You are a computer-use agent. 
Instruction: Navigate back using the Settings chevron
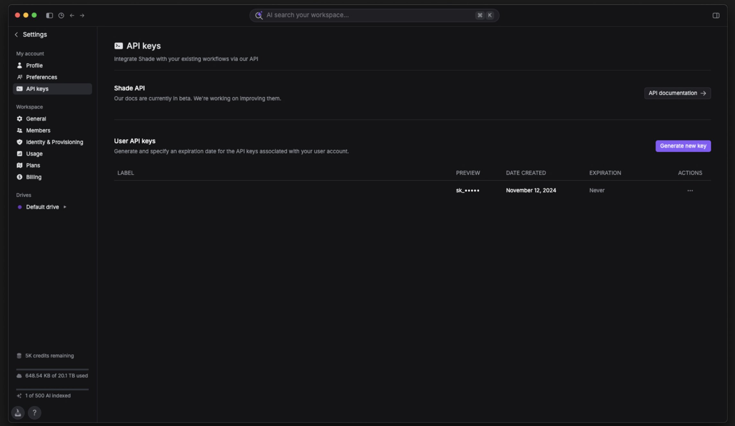coord(16,34)
